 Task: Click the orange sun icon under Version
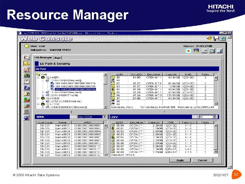[x=189, y=51]
